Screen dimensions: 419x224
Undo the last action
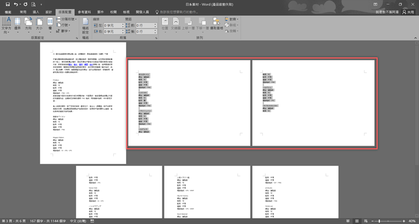point(16,4)
